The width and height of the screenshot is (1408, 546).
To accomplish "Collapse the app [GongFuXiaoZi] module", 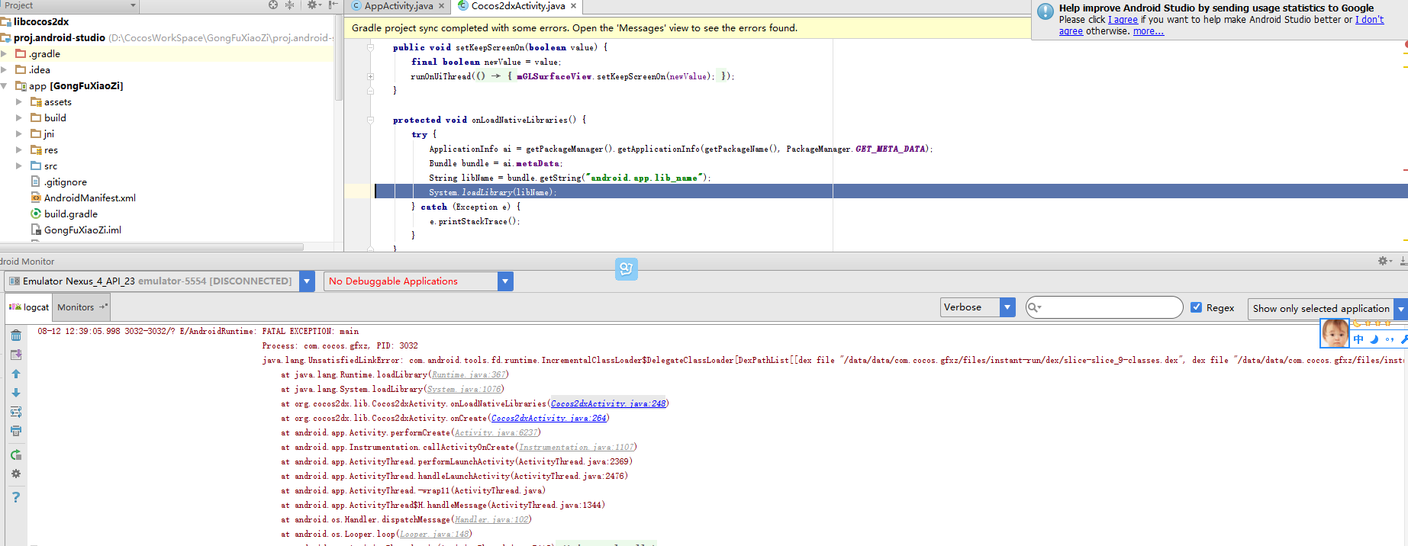I will pos(5,85).
